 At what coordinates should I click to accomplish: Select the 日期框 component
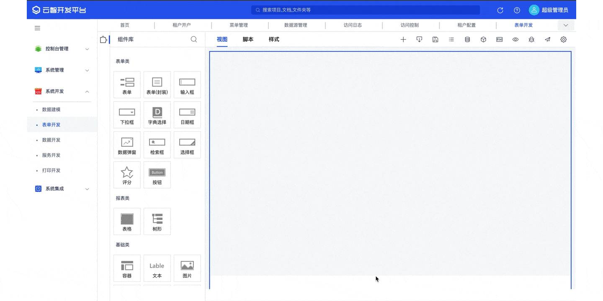tap(187, 115)
